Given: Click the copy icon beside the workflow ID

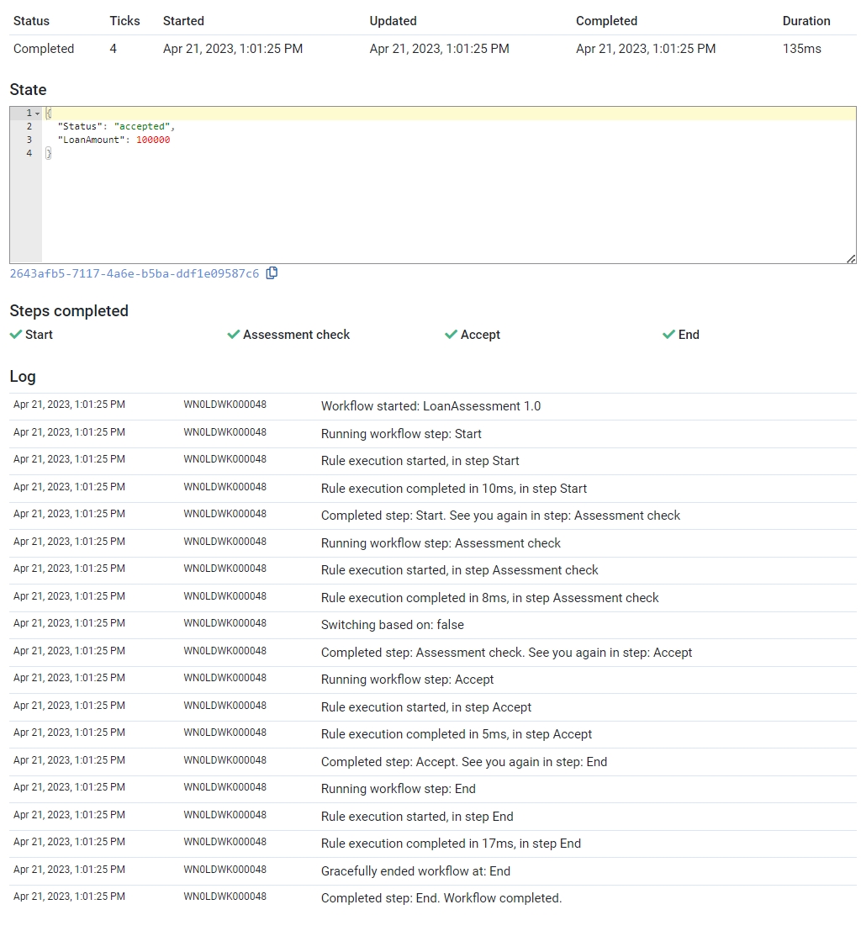Looking at the screenshot, I should pos(272,273).
